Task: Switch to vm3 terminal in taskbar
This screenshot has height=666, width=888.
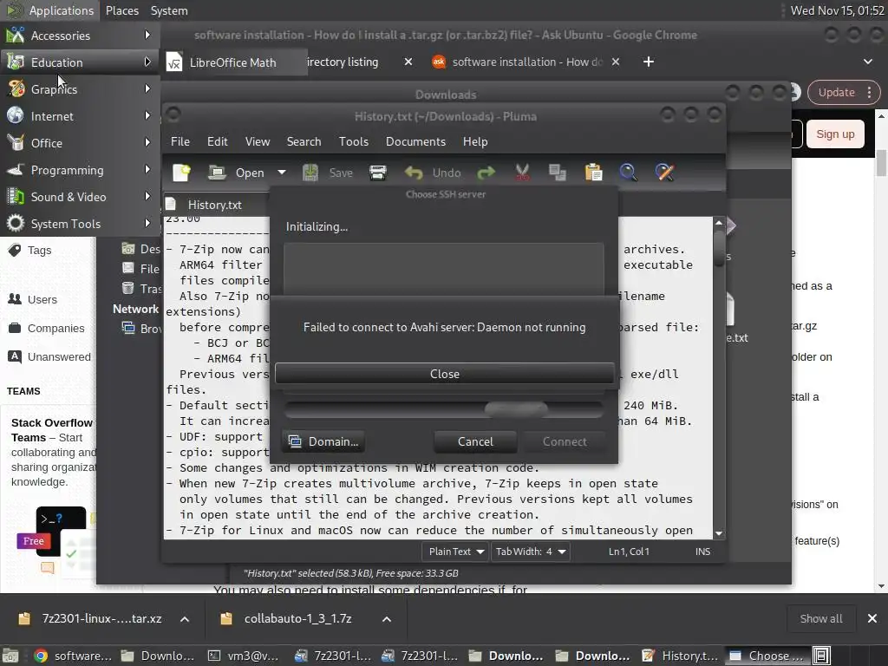Action: [245, 656]
